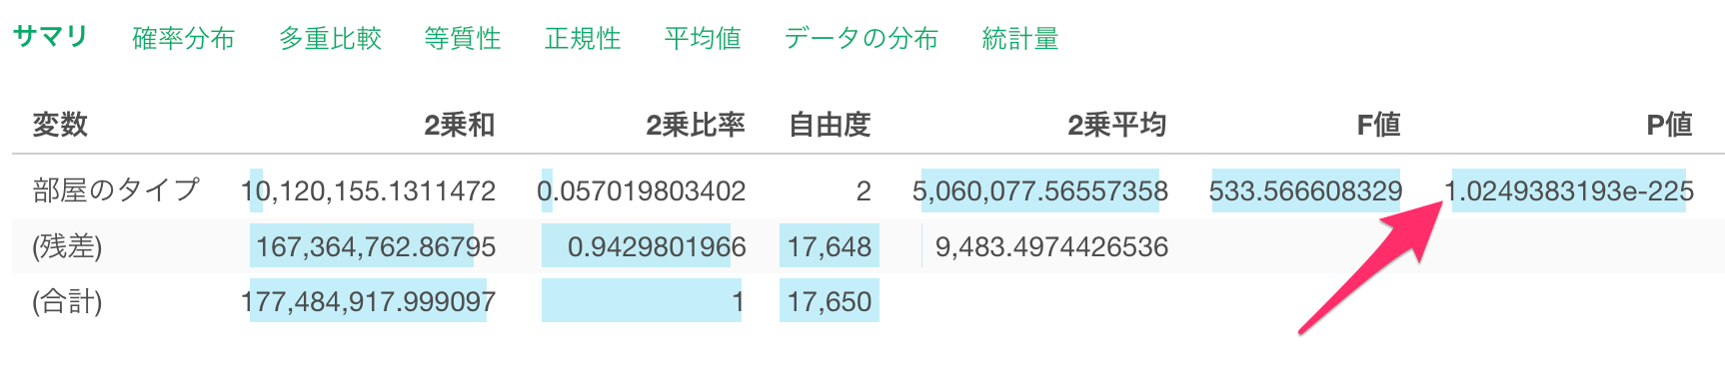Click the 2乗平均 column header
The image size is (1725, 371).
tap(1117, 125)
